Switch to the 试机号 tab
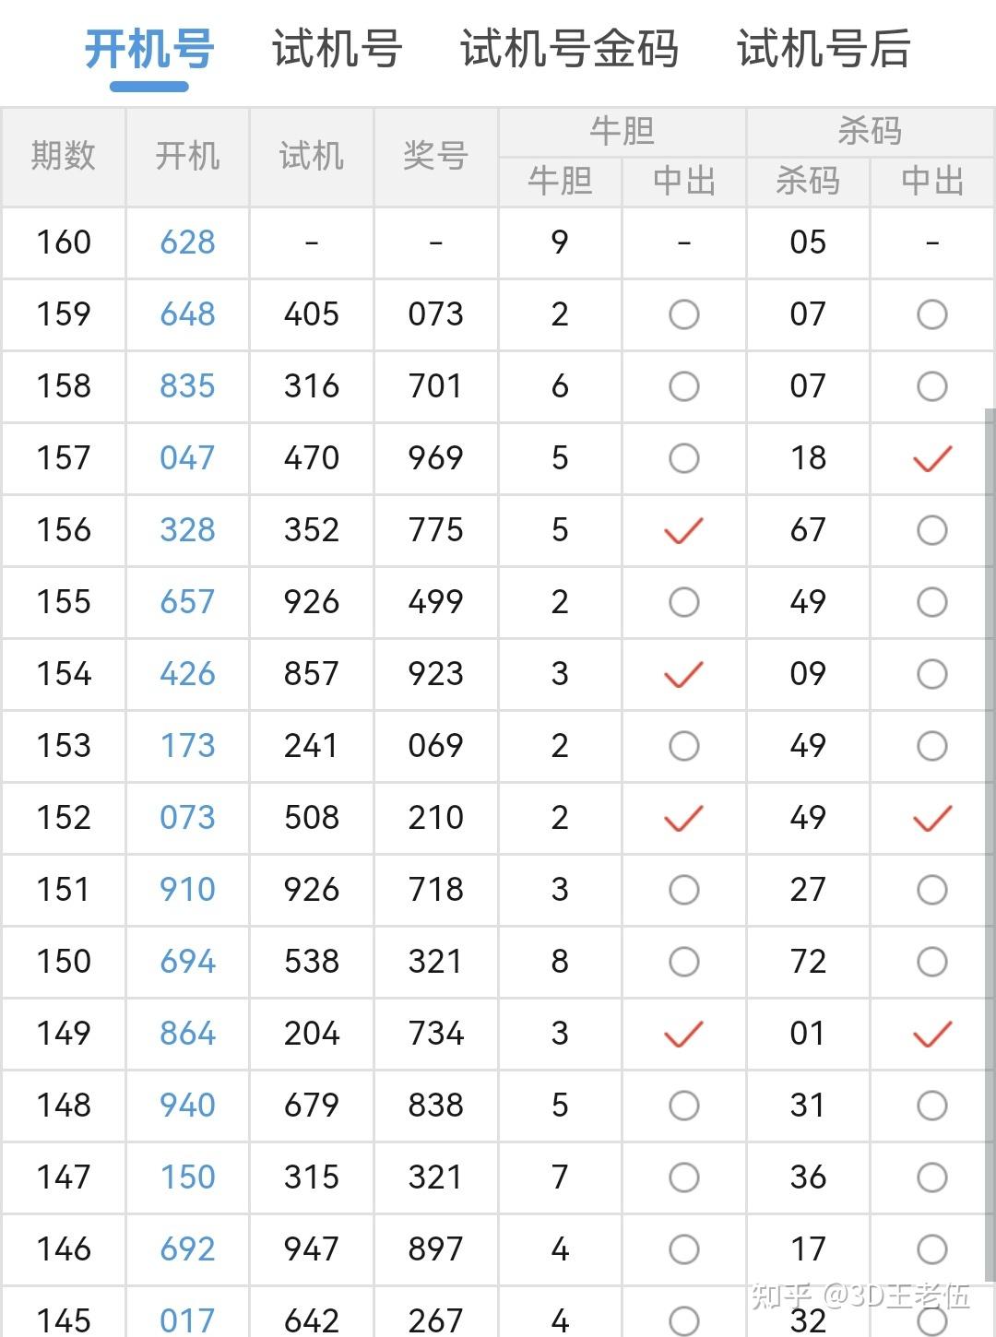 click(337, 49)
